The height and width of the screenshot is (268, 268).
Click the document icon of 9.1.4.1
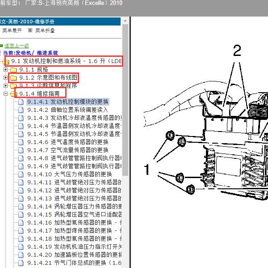pyautogui.click(x=21, y=102)
